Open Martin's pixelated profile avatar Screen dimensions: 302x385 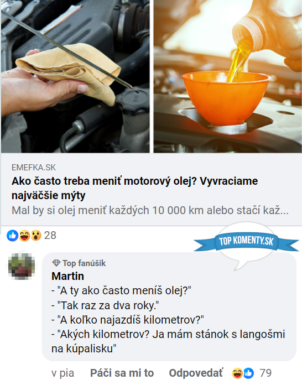(22, 267)
